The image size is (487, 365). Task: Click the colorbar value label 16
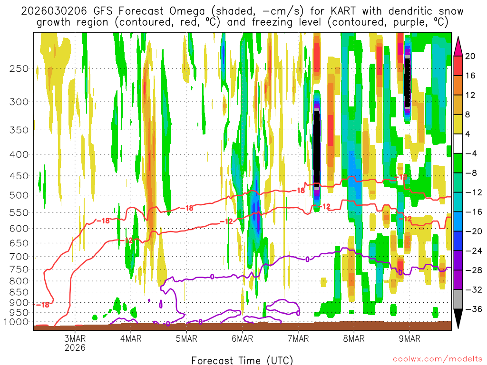coord(470,76)
